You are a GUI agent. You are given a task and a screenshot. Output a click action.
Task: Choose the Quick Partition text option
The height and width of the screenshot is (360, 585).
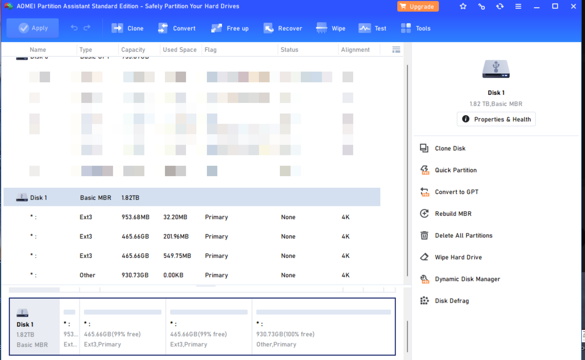[x=456, y=170]
